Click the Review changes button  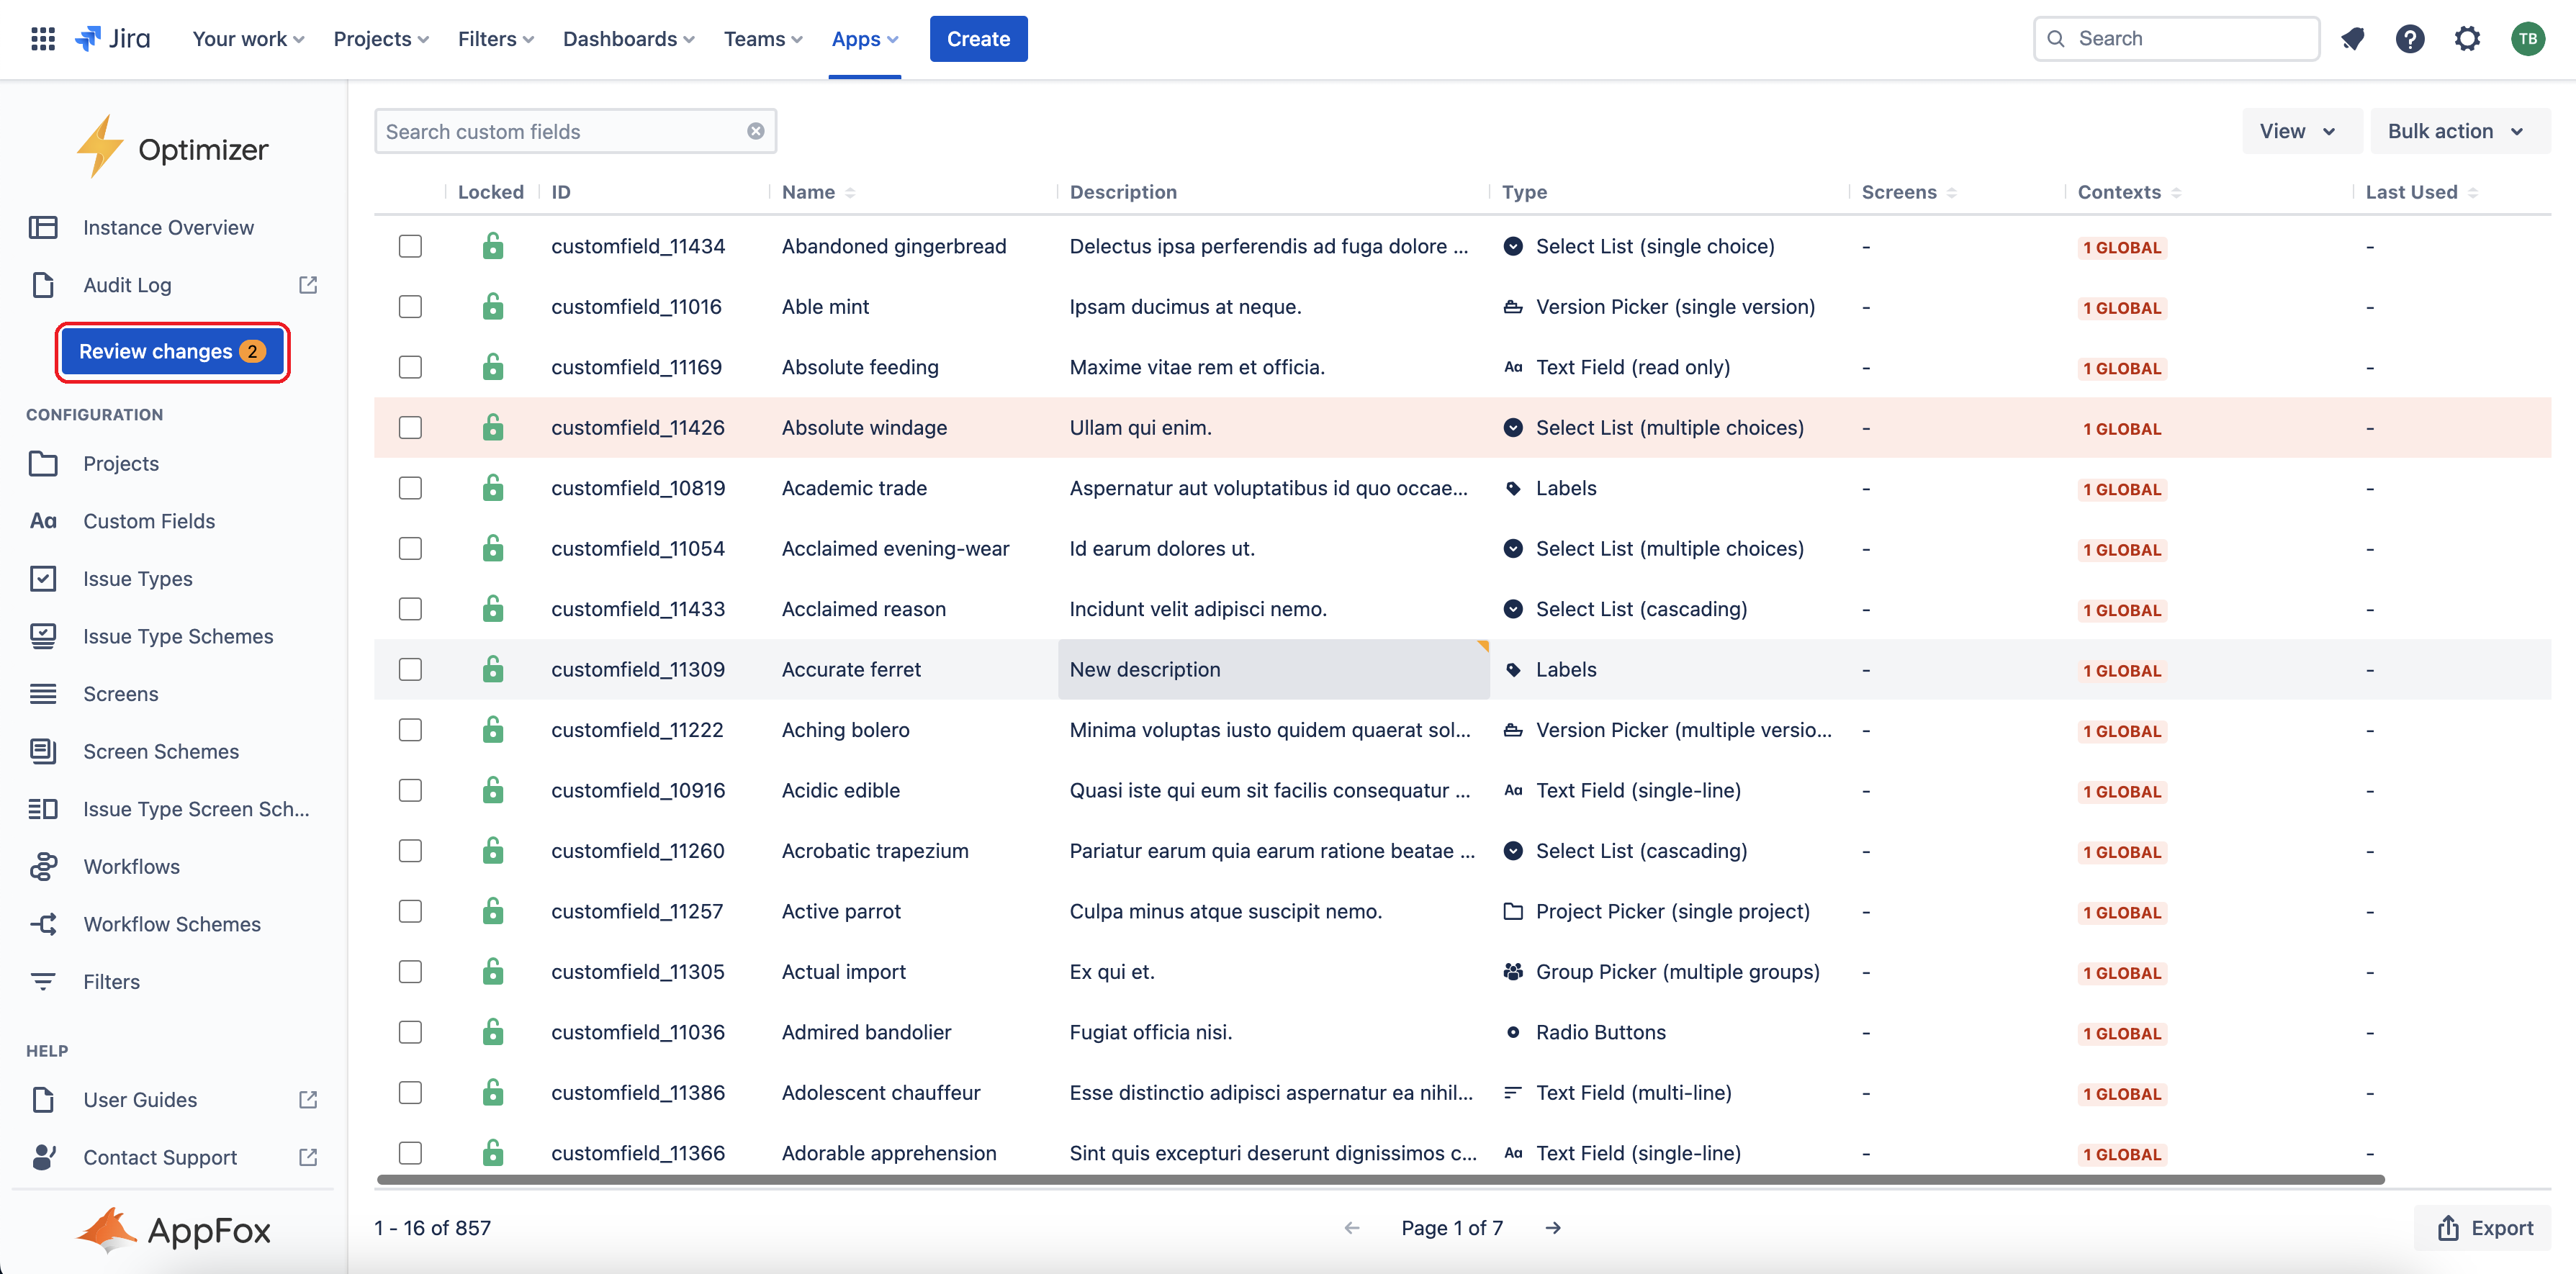coord(172,352)
